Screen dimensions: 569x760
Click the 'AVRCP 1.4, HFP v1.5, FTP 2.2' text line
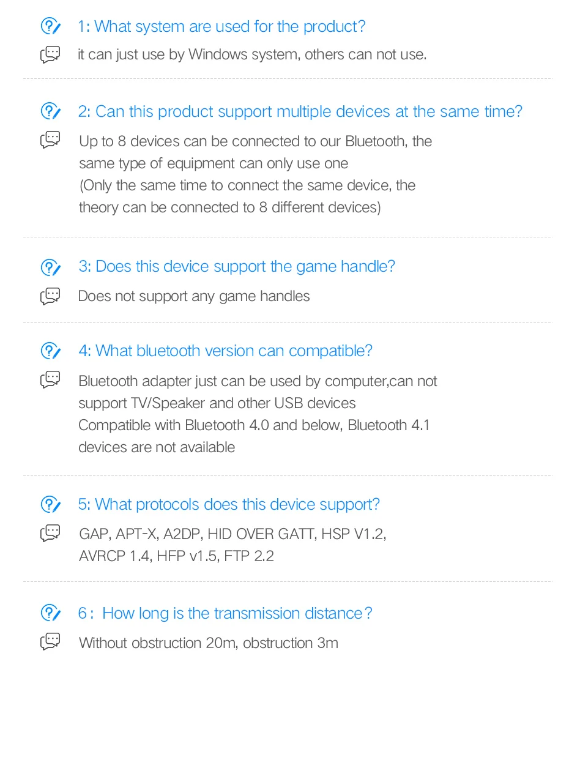(x=176, y=556)
